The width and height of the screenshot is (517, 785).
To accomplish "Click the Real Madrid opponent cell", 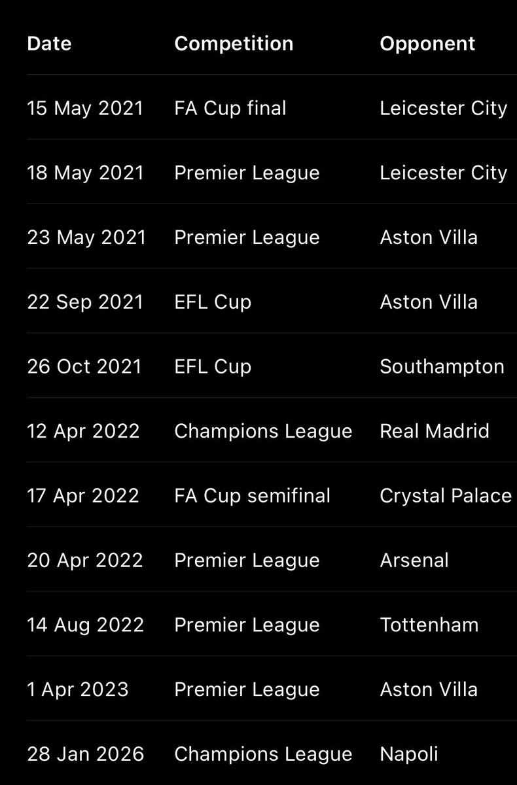I will point(435,431).
